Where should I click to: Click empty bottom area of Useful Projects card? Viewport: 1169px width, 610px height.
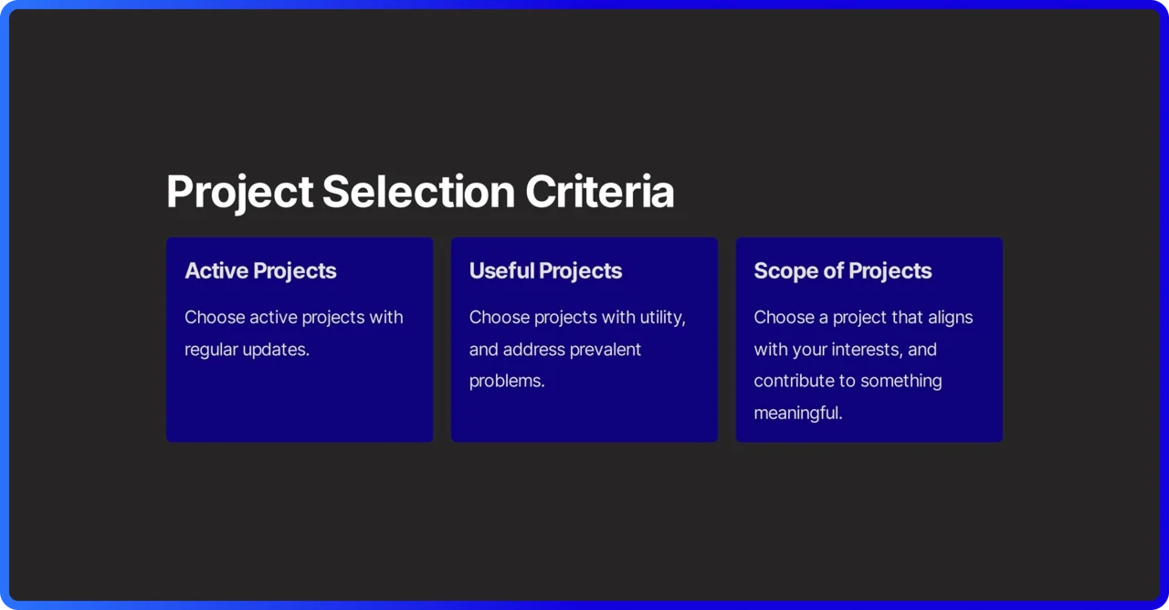tap(584, 418)
